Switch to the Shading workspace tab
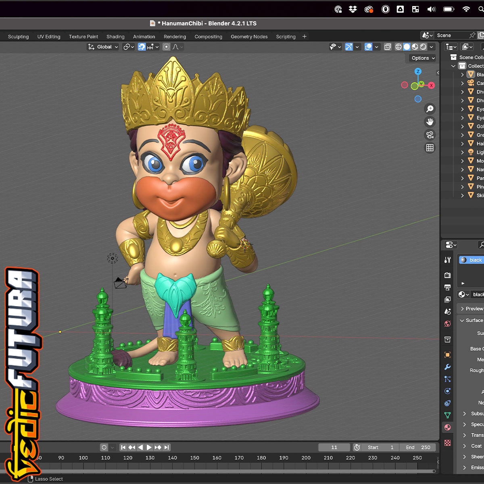This screenshot has height=484, width=484. tap(115, 37)
